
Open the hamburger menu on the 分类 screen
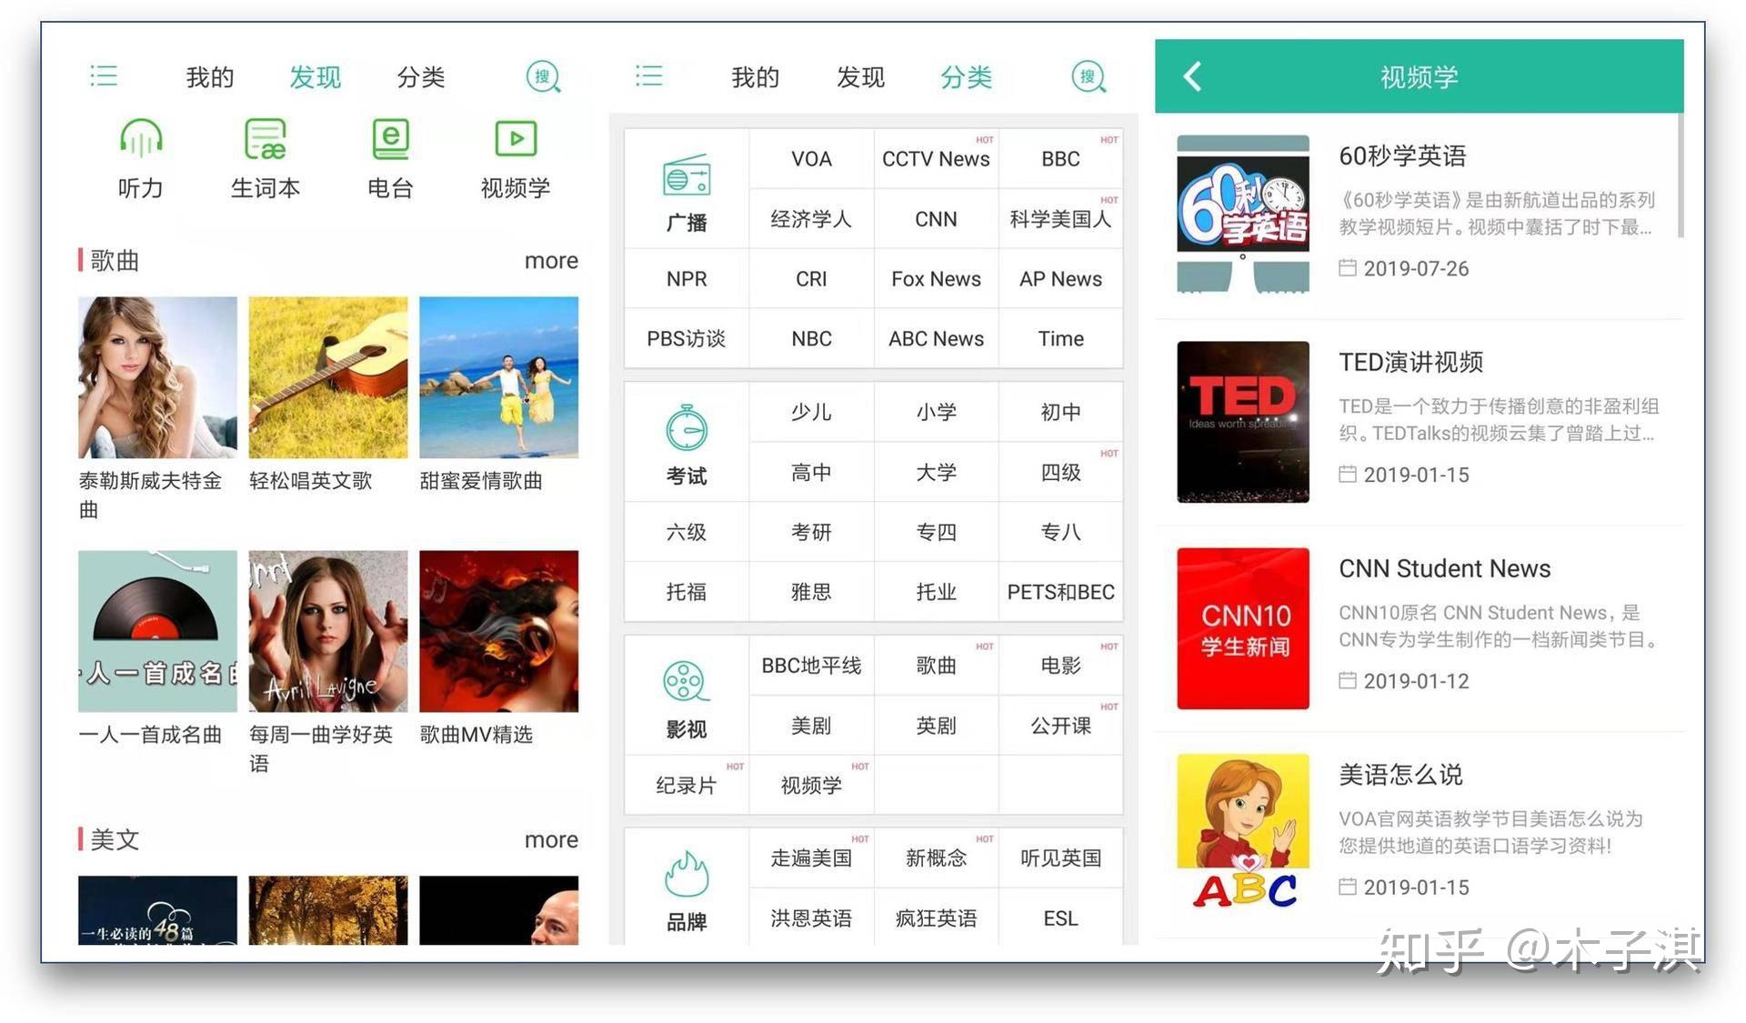click(x=648, y=75)
